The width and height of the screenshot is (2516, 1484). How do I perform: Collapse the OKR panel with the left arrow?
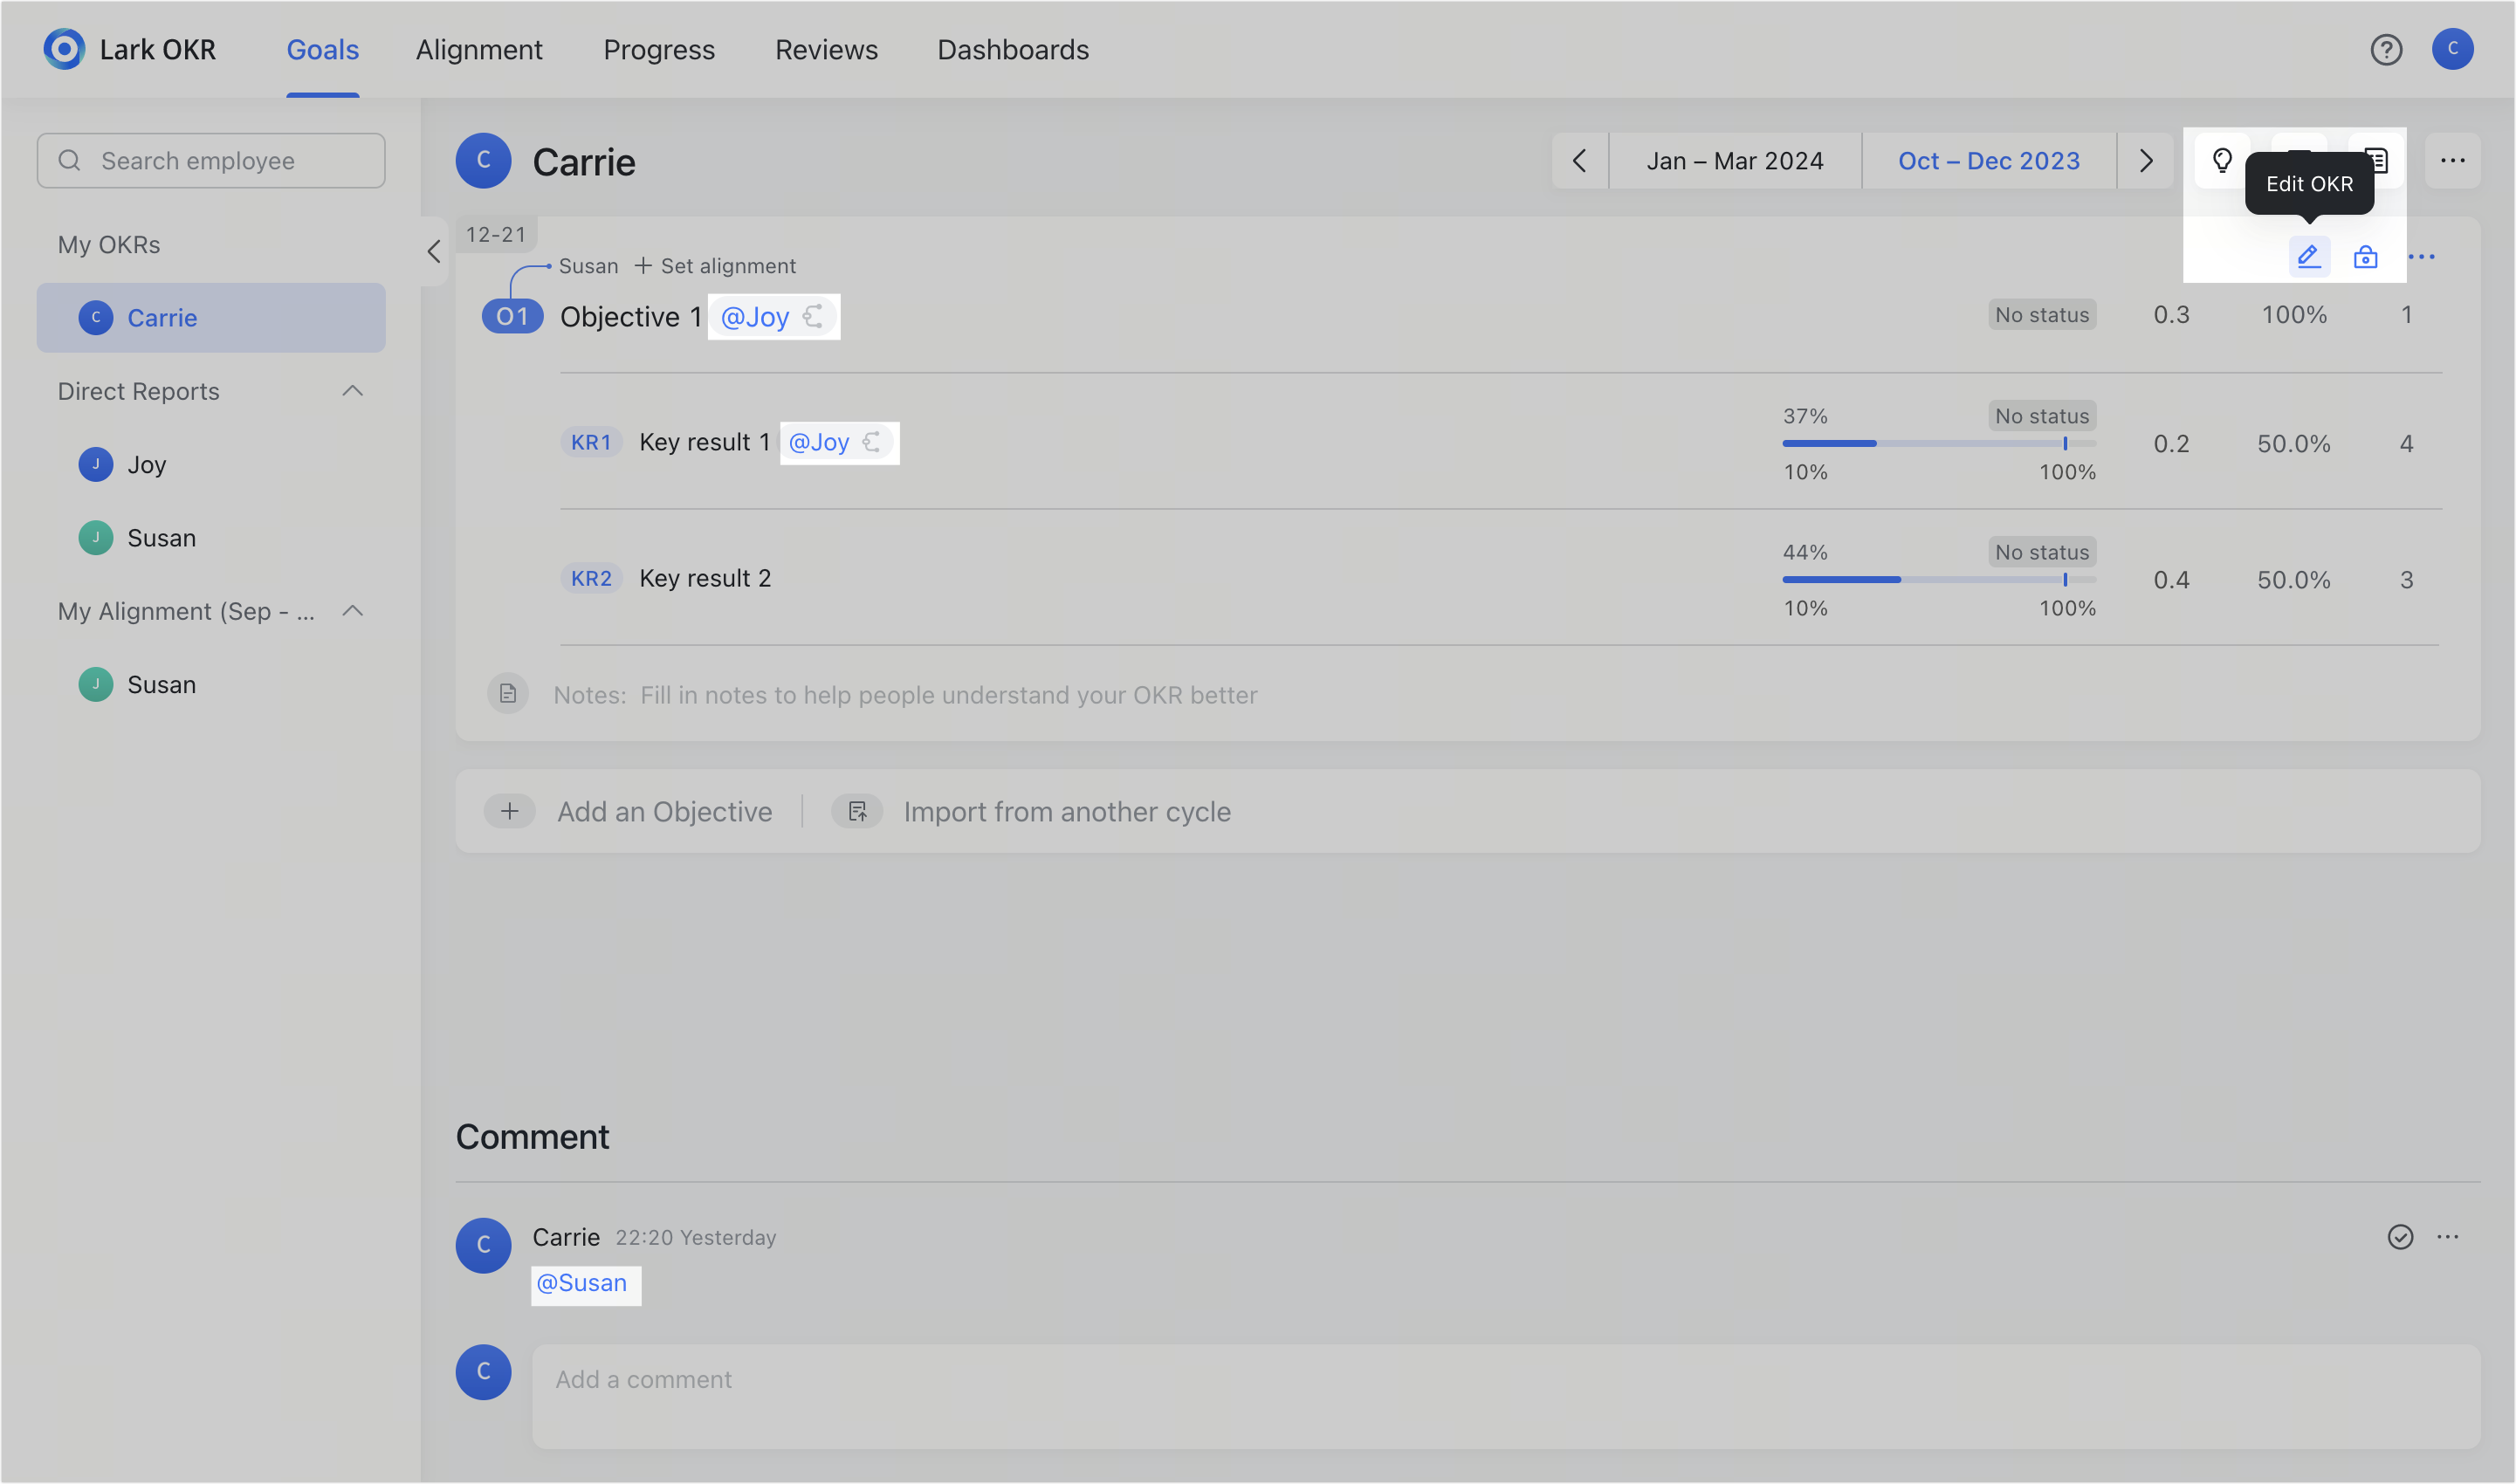(435, 253)
